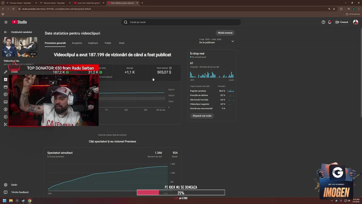Open the notifications bell

coord(329,22)
